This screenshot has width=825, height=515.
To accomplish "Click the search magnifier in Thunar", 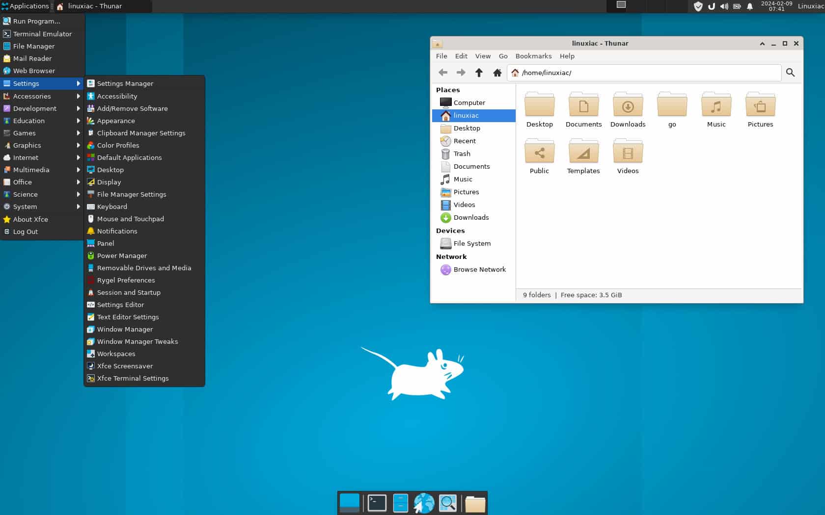I will pyautogui.click(x=791, y=72).
